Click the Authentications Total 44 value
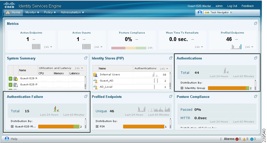 [x=197, y=73]
